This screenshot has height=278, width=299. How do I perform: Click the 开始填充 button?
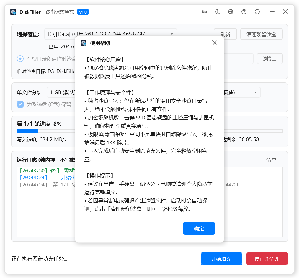[221, 259]
